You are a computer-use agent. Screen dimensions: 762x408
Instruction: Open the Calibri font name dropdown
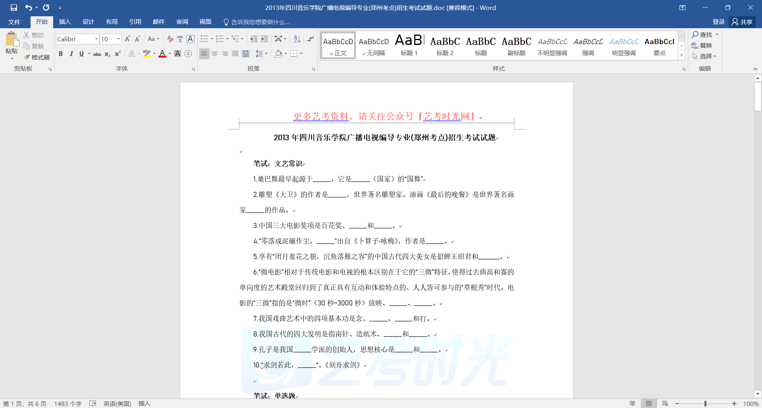(x=96, y=39)
